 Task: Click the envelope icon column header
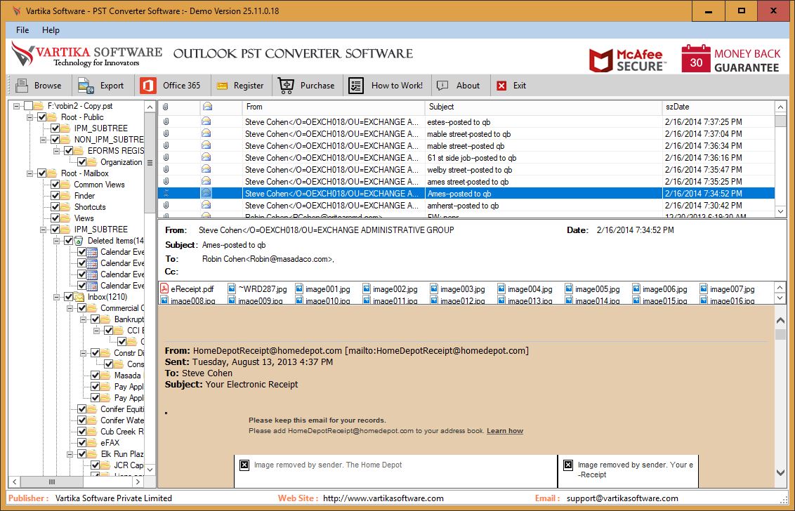(207, 107)
